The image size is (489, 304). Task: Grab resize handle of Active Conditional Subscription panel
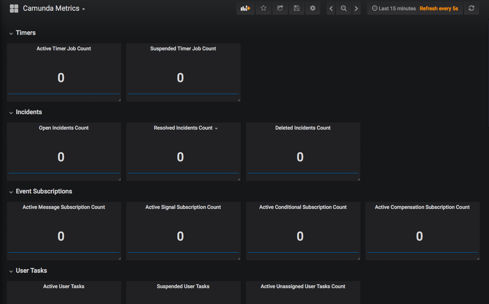click(359, 258)
